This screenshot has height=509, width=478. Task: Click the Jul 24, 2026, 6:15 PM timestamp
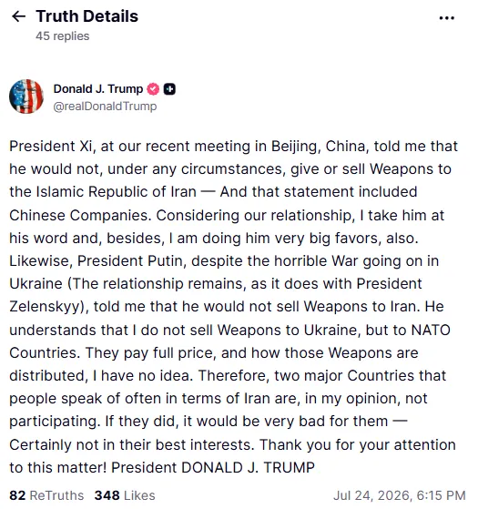(x=400, y=495)
